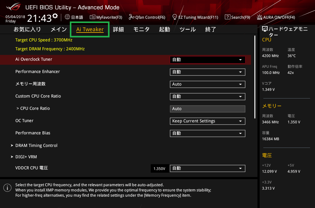The height and width of the screenshot is (208, 315).
Task: Launch EZ Tuning Wizard lightbulb icon
Action: coord(175,17)
